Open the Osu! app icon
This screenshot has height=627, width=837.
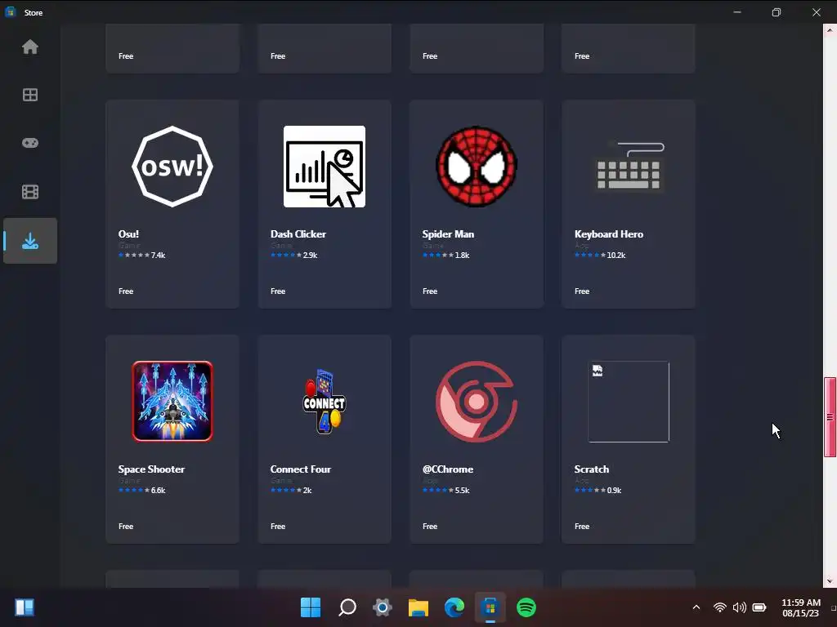point(172,167)
